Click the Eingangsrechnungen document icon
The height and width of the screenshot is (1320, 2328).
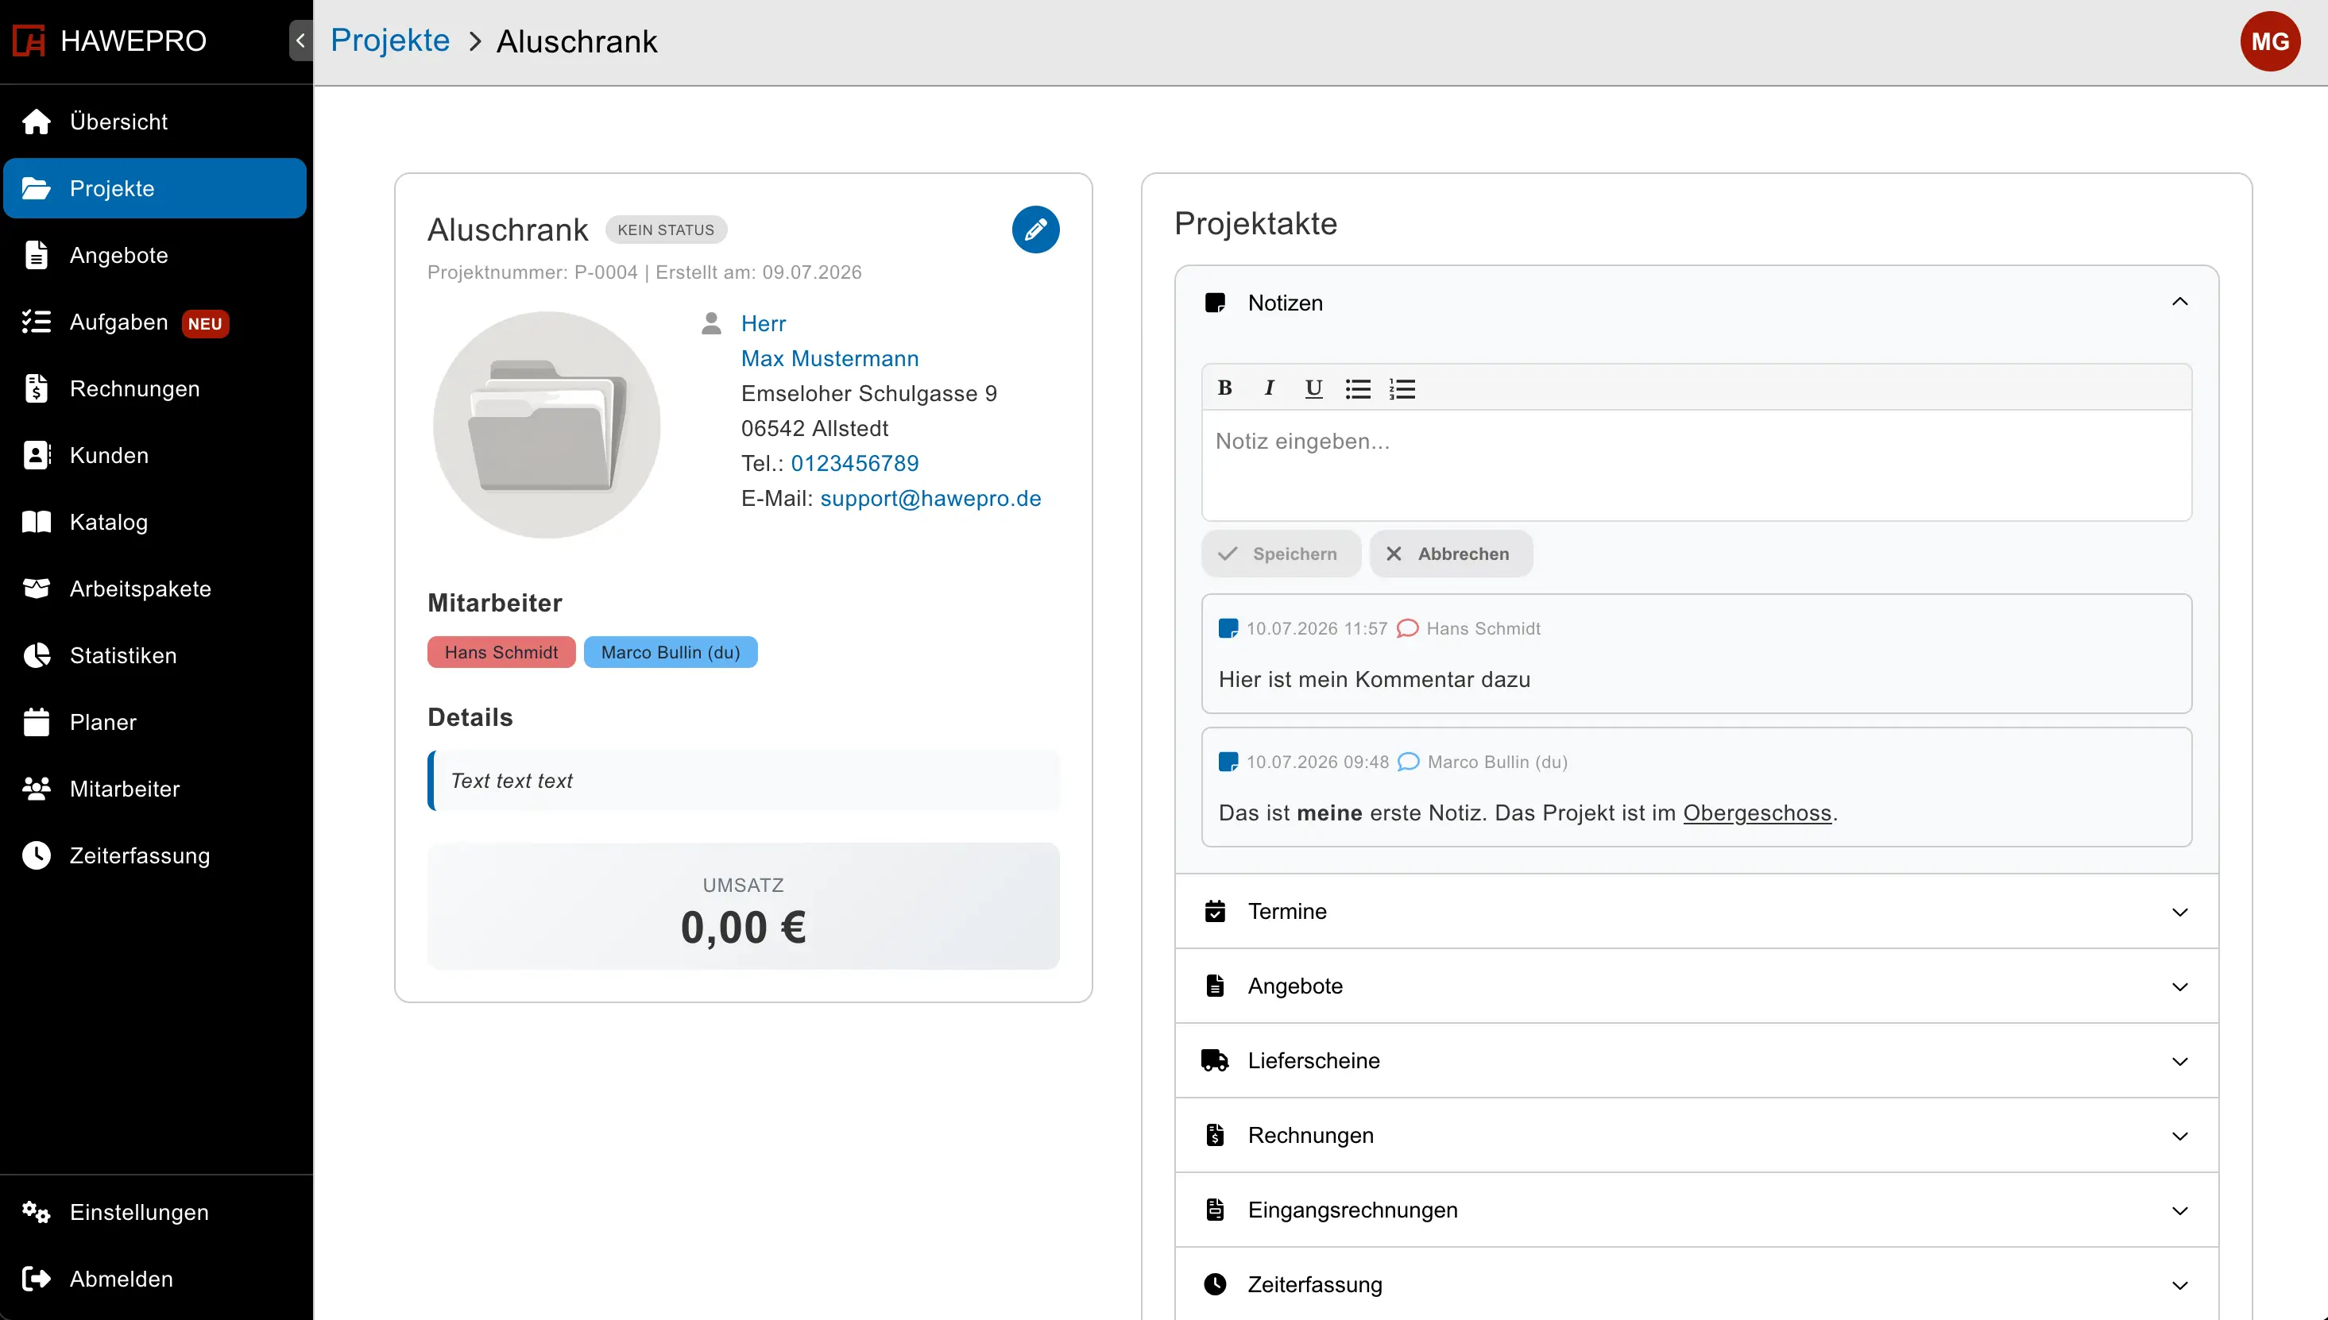1215,1210
